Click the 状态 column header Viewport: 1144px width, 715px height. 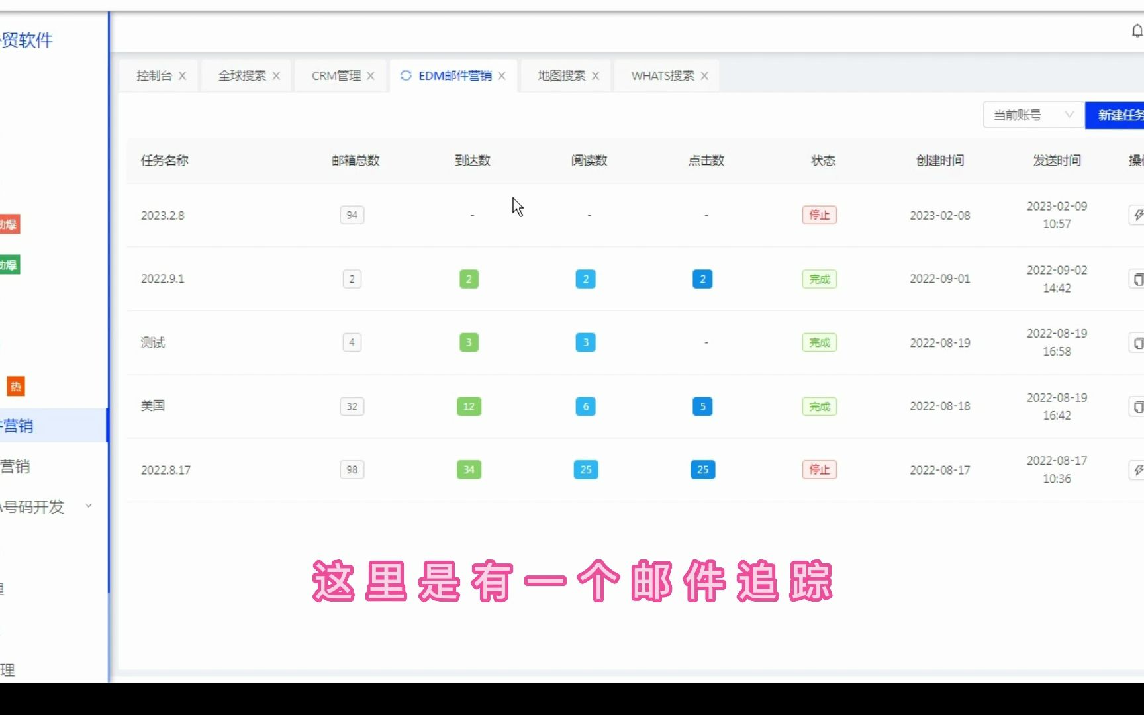(x=823, y=161)
